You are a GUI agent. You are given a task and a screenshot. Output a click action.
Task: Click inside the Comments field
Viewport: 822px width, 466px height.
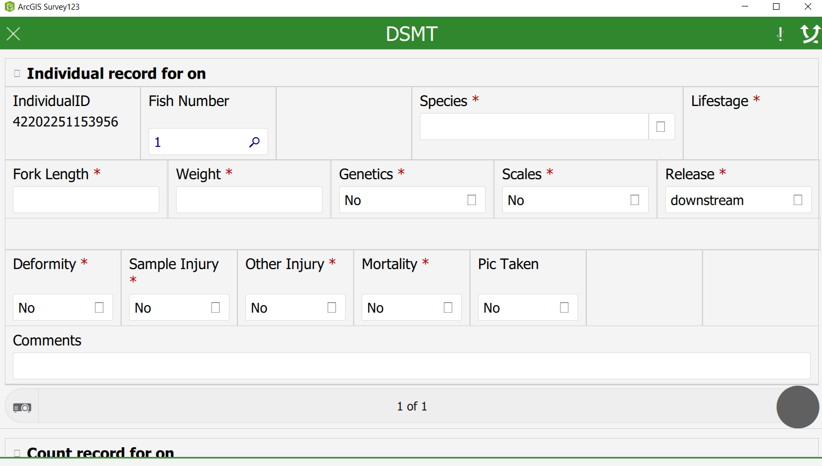point(411,366)
